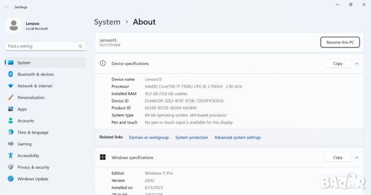This screenshot has height=195, width=371.
Task: Select the Network & internet Wi-Fi icon
Action: 10,86
